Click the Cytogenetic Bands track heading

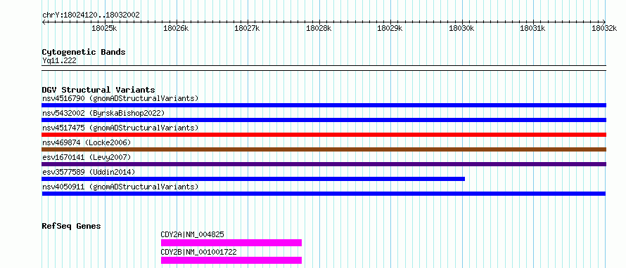84,52
